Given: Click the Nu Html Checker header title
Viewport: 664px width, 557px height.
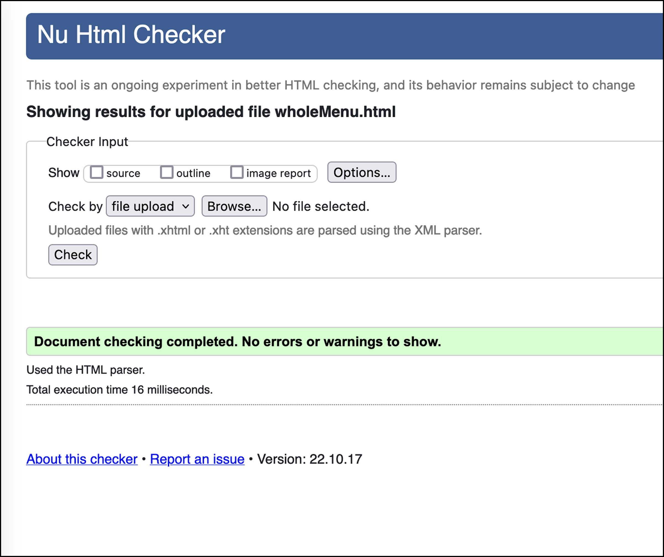Looking at the screenshot, I should [131, 35].
